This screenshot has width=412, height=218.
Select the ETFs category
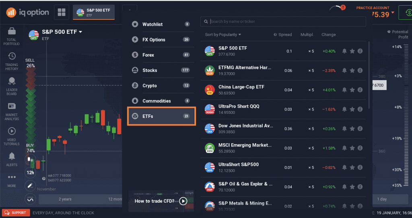pos(161,116)
